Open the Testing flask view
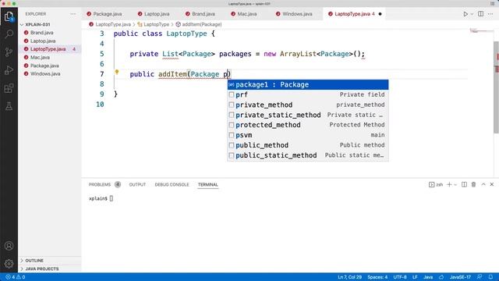Screen dimensions: 499x281 (9, 106)
